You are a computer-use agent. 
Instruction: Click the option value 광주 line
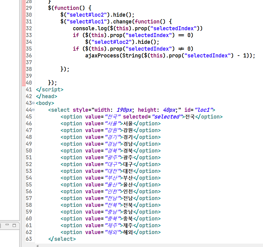coord(111,157)
